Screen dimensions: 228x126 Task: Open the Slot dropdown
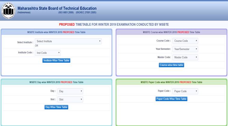coord(70,99)
